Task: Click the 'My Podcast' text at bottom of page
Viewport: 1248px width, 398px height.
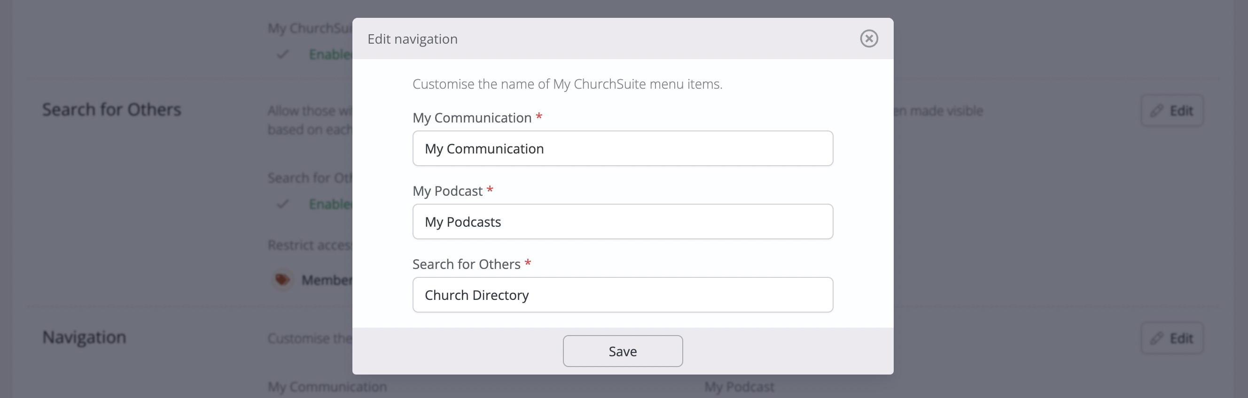Action: pos(739,386)
